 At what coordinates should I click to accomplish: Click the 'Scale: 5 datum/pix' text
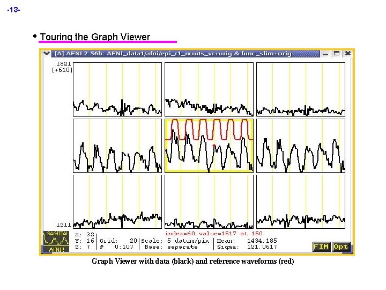point(175,241)
